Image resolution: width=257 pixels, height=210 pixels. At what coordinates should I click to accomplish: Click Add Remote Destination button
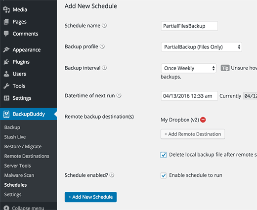pos(193,134)
